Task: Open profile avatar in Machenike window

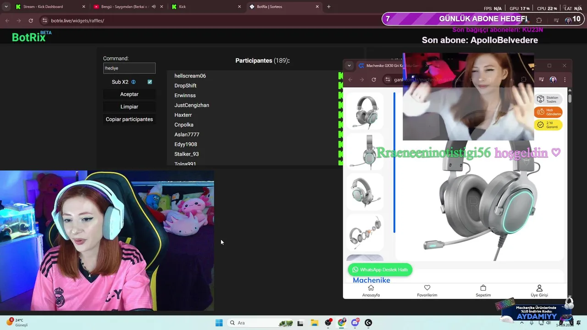Action: coord(553,80)
